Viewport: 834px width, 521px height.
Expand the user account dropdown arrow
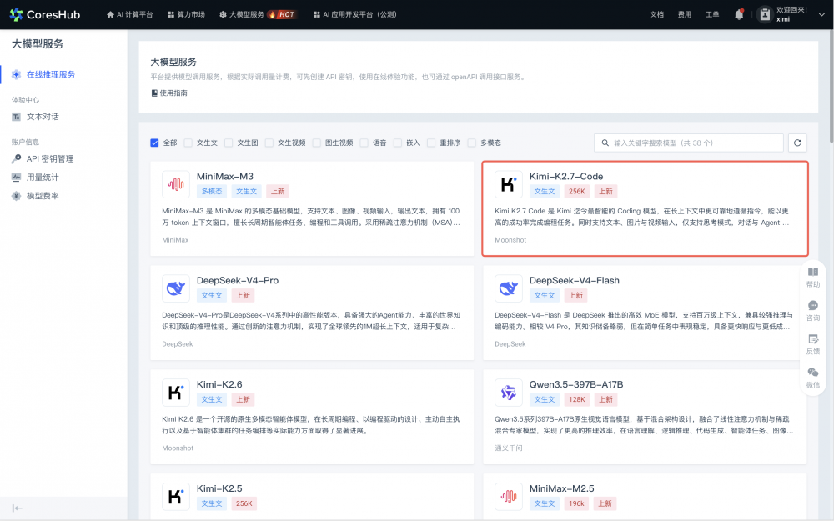pyautogui.click(x=821, y=15)
